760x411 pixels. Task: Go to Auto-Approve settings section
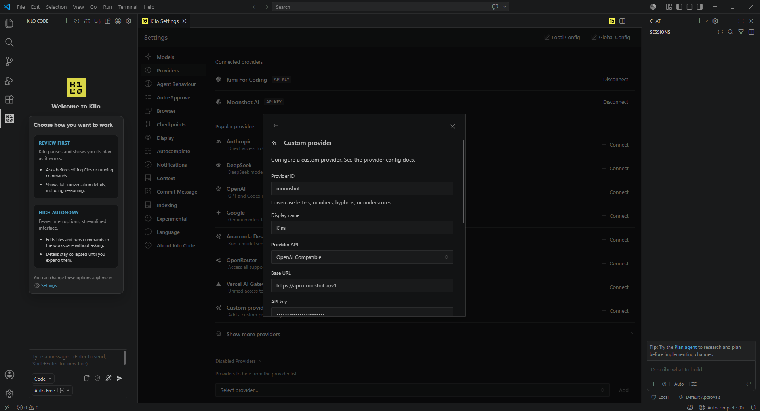173,97
